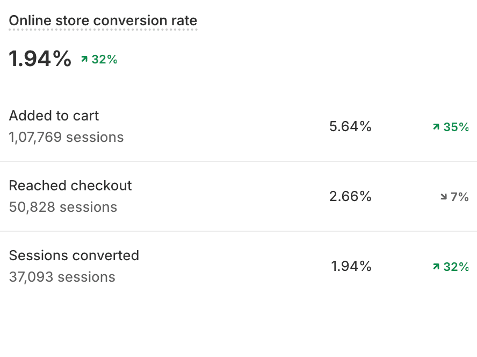
Task: Click up arrow in Sessions converted row
Action: tap(436, 267)
